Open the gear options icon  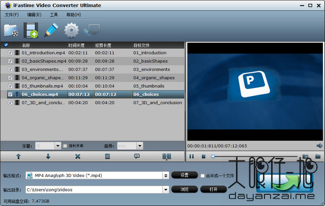pos(72,30)
